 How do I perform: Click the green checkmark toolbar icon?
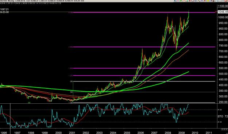click(181, 1)
